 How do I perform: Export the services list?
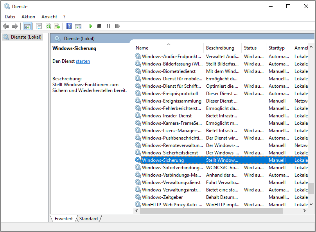pos(57,26)
